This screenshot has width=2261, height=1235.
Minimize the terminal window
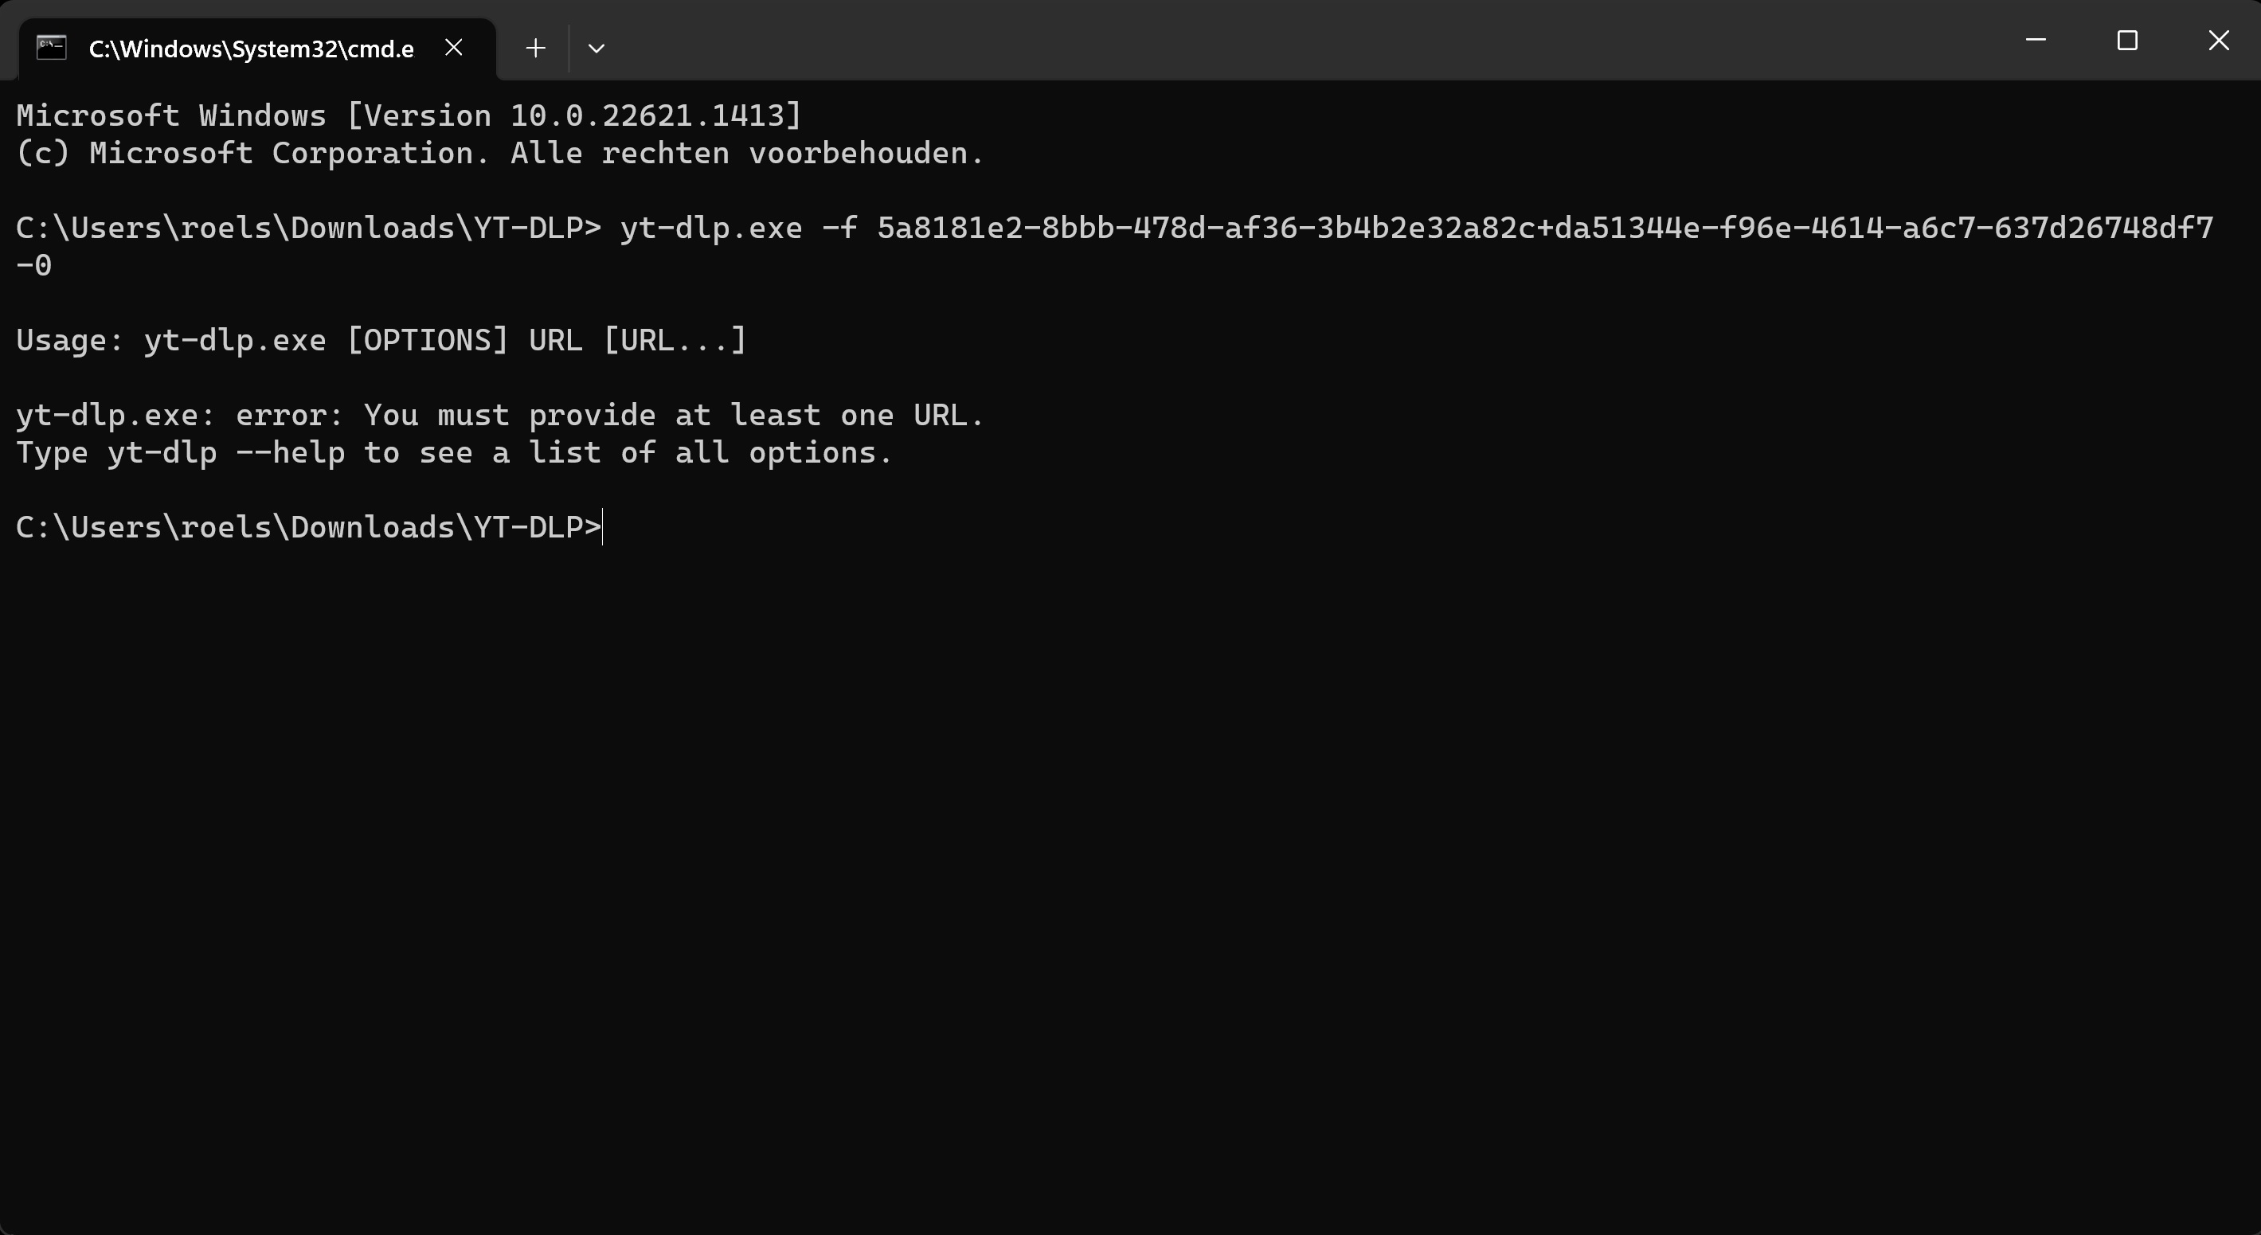pos(2036,41)
